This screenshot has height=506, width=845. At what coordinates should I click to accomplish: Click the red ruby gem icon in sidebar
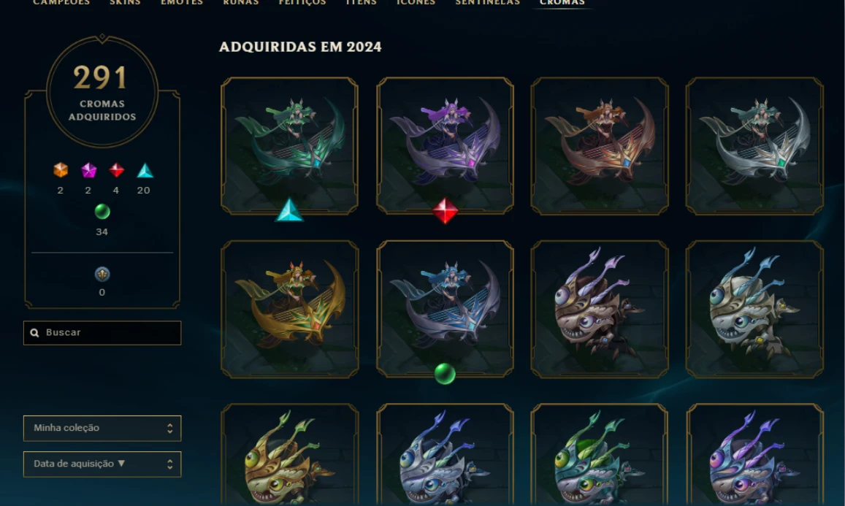tap(116, 170)
